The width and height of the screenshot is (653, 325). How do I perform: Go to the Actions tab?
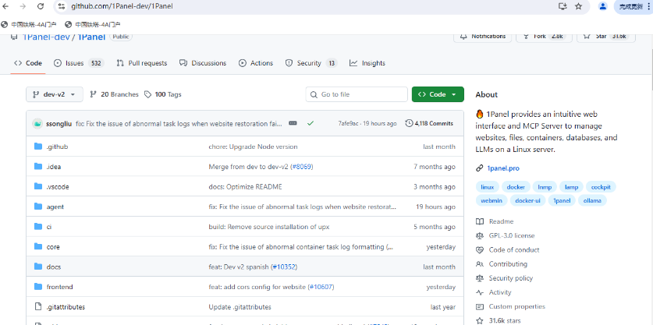256,63
